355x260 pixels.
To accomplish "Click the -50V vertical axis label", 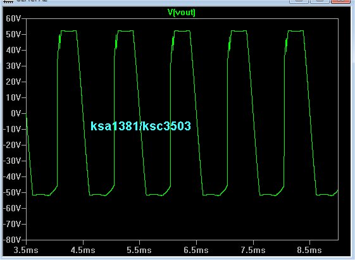I will click(x=12, y=192).
